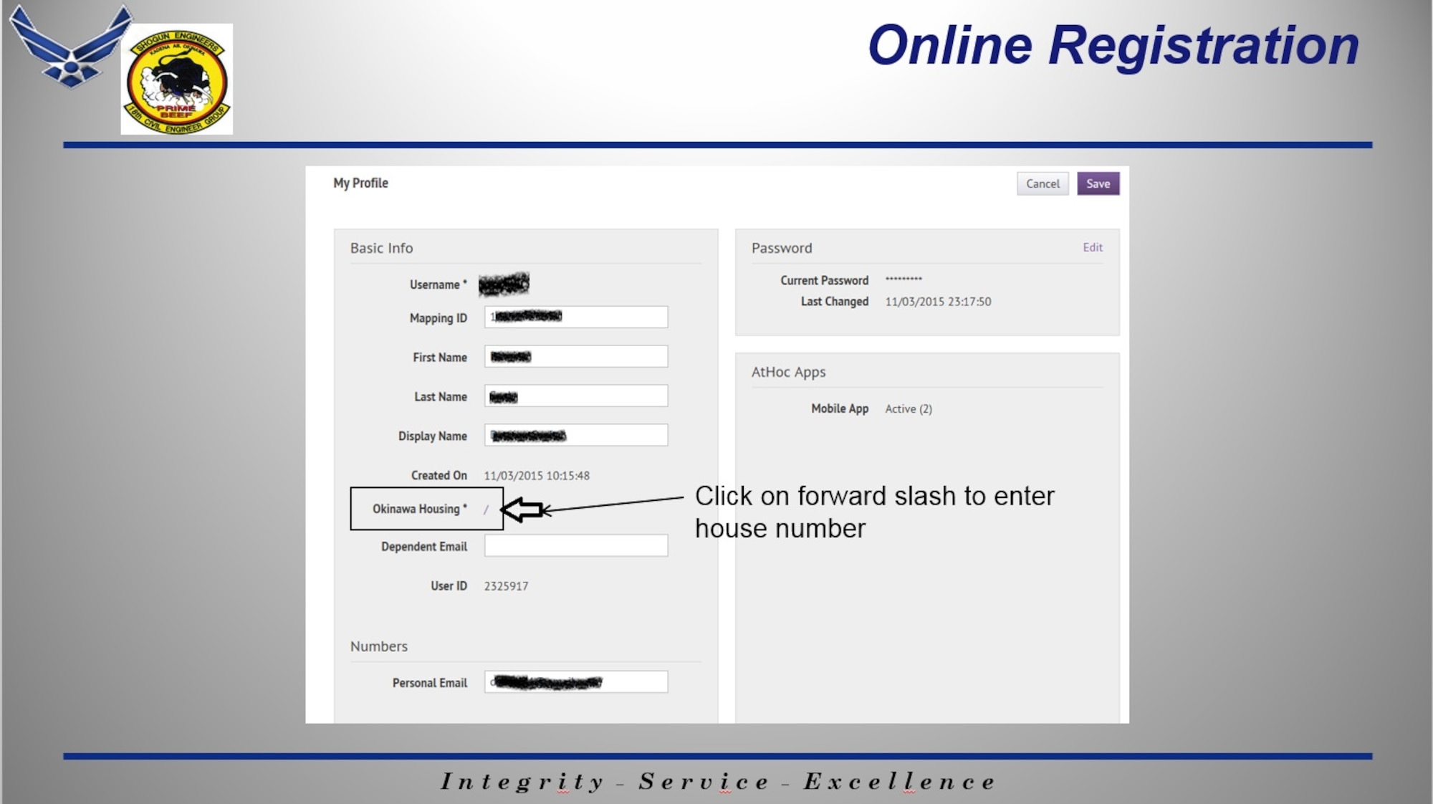
Task: Click the masked Current Password value
Action: [903, 280]
